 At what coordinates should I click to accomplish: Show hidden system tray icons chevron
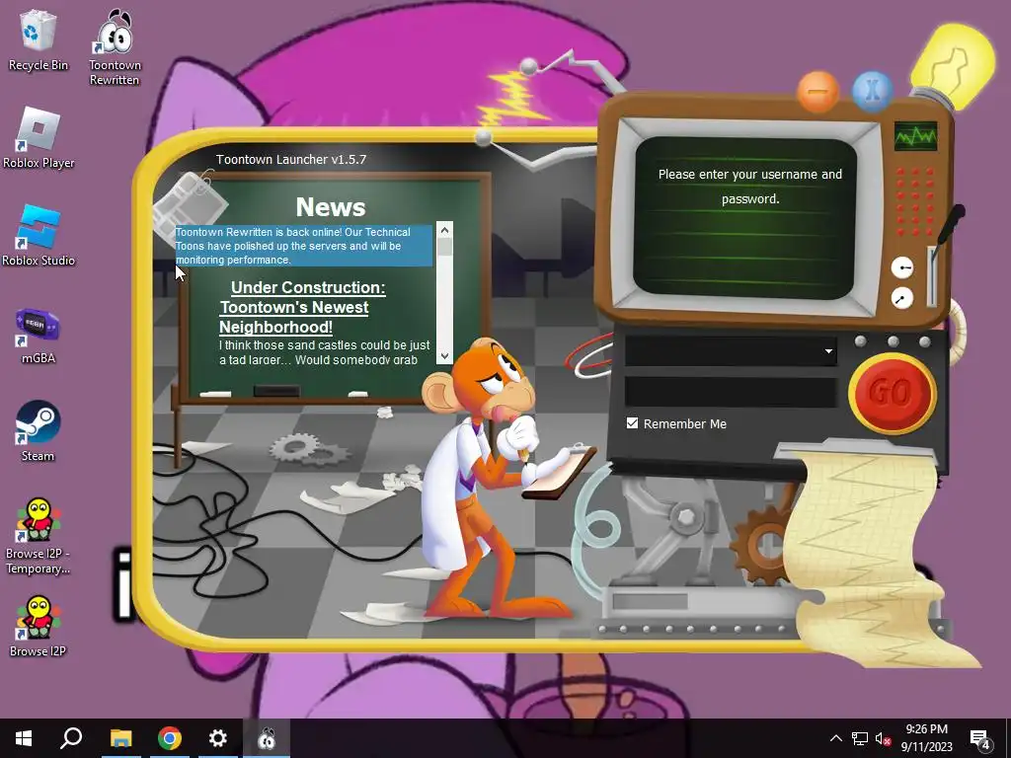coord(835,738)
